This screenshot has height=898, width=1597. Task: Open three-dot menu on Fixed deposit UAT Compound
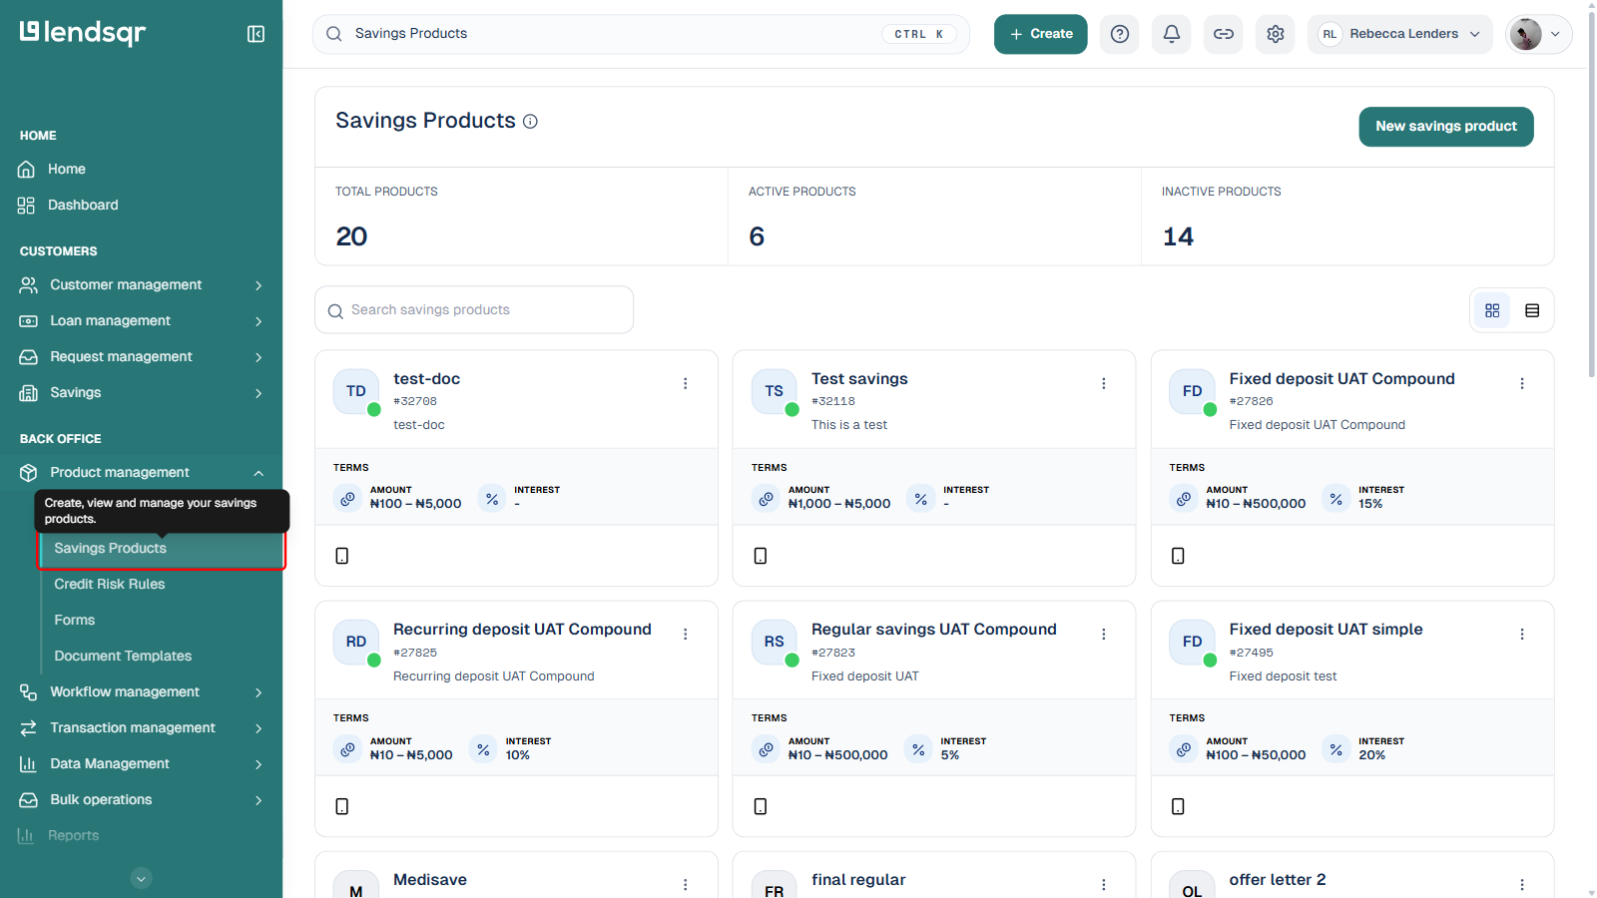point(1522,383)
